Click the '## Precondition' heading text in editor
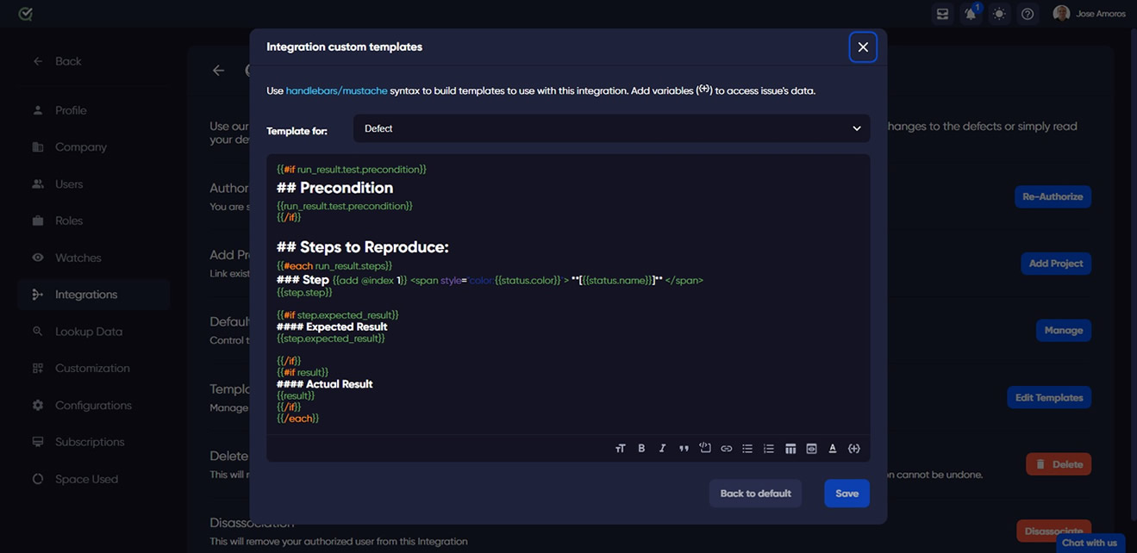 [334, 188]
